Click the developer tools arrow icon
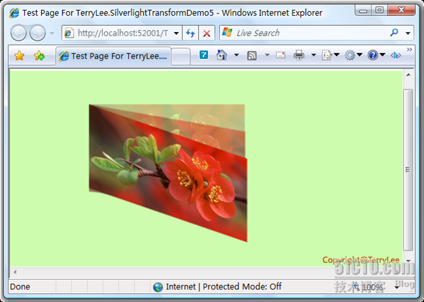424x302 pixels. 396,56
